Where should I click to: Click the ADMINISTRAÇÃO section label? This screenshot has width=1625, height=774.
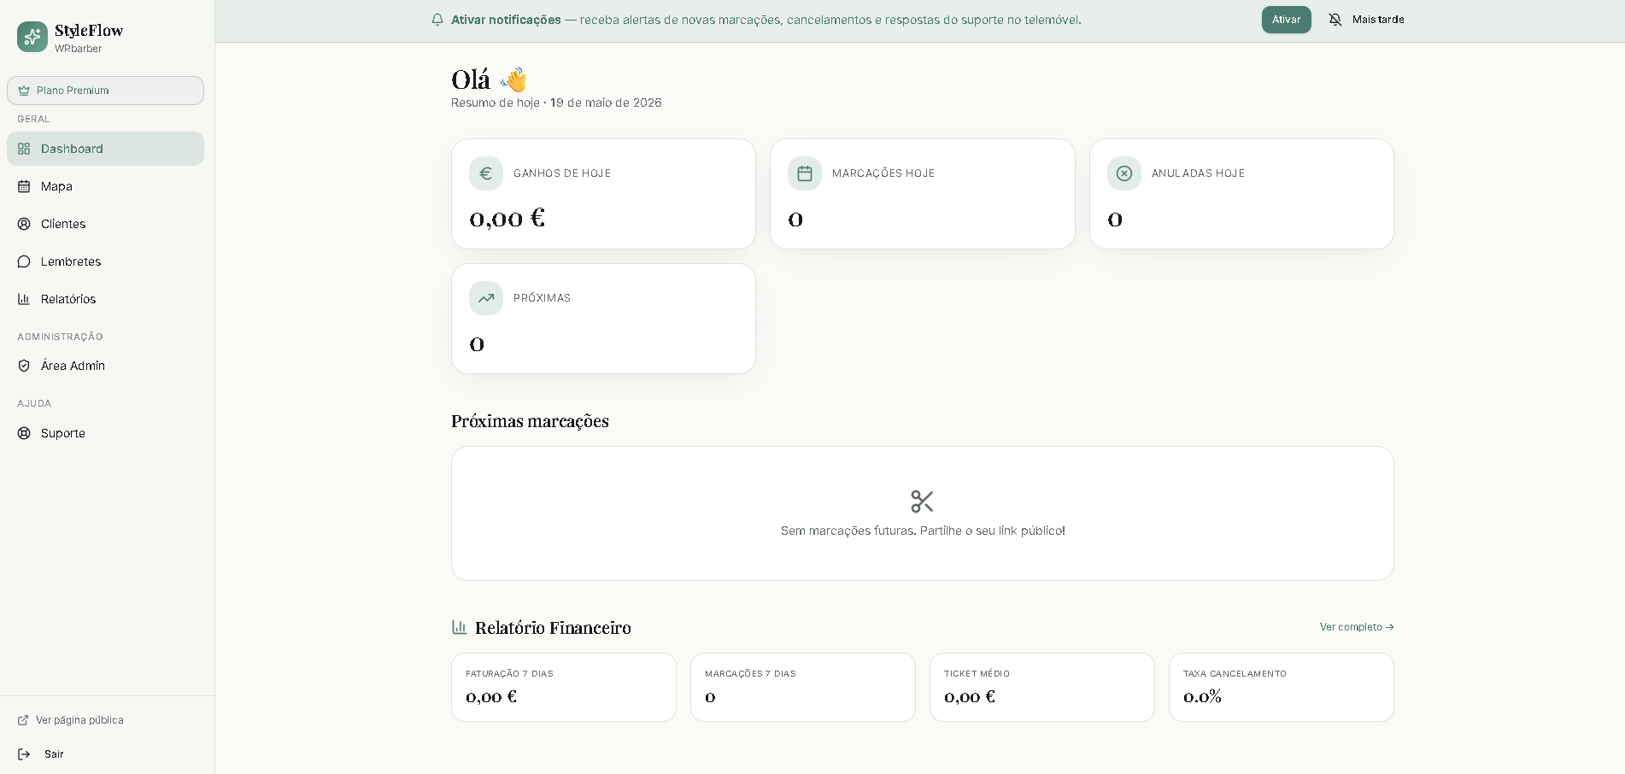(60, 337)
